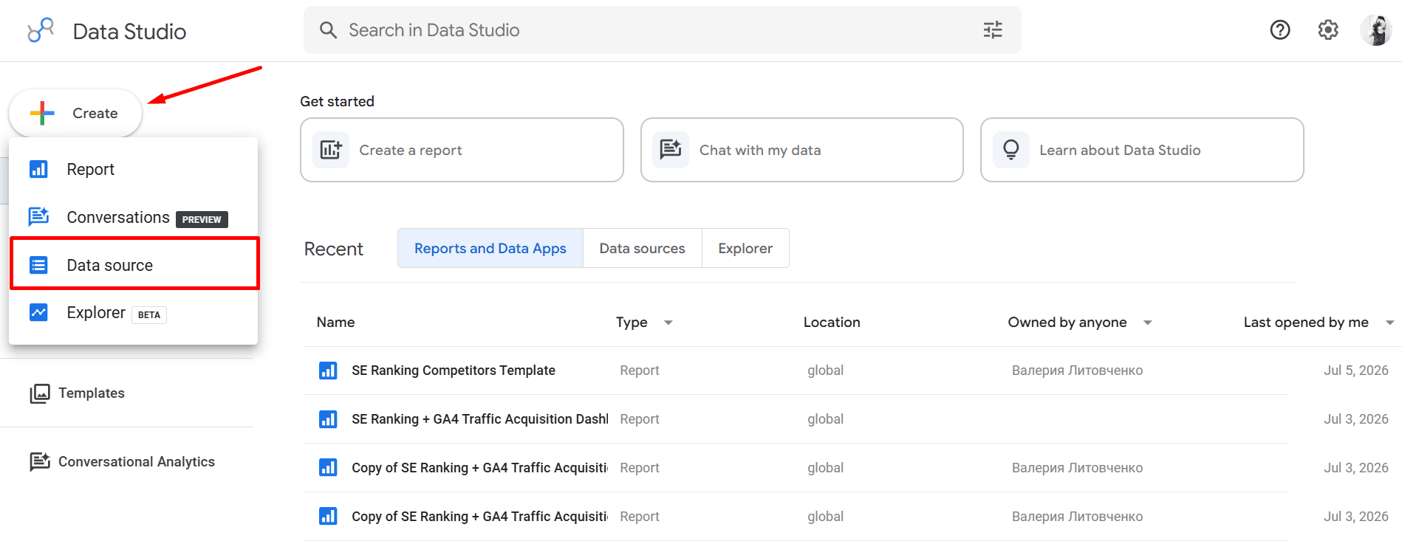Click the lightbulb Learn about Data Studio icon
Screen dimensions: 1402x541
(x=1011, y=150)
